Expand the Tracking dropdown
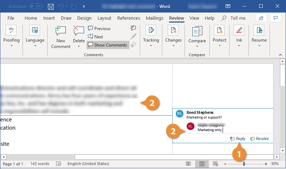286x169 pixels. coord(151,36)
